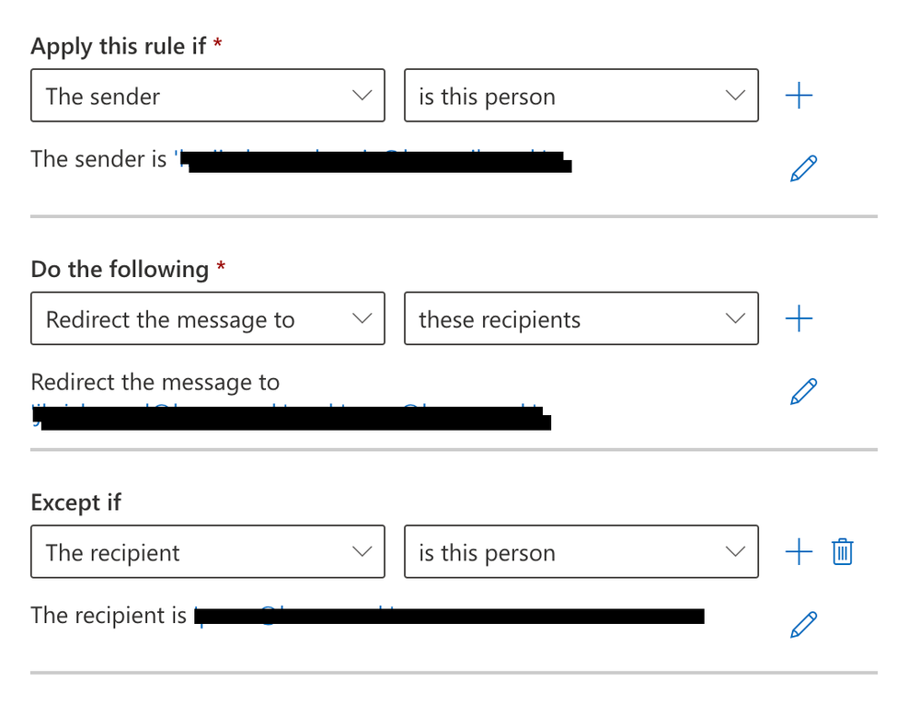Image resolution: width=919 pixels, height=704 pixels.
Task: Open The sender condition dropdown
Action: click(208, 96)
